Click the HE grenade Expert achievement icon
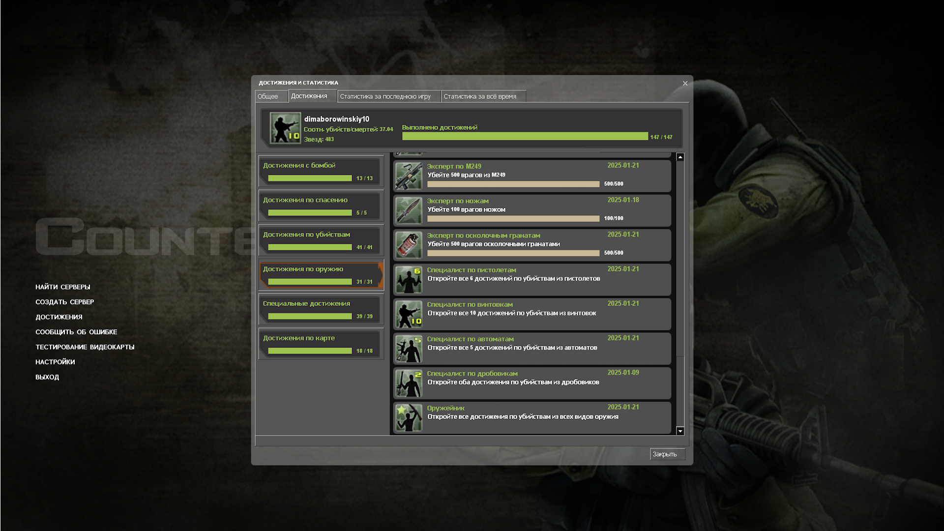 click(409, 244)
